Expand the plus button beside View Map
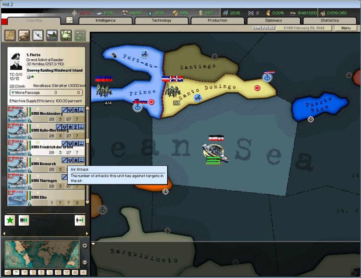 click(x=69, y=20)
